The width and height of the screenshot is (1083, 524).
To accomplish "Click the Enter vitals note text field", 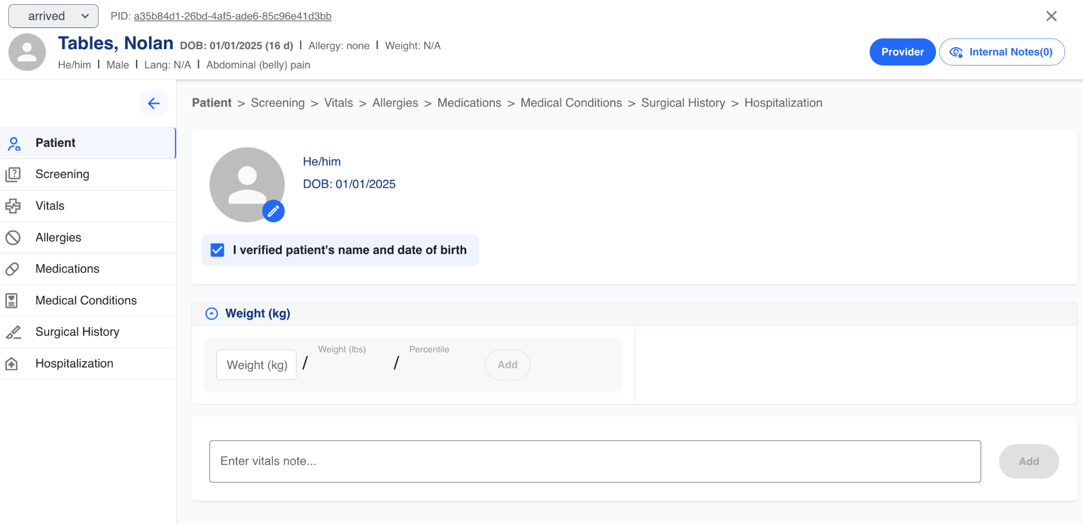I will coord(595,461).
